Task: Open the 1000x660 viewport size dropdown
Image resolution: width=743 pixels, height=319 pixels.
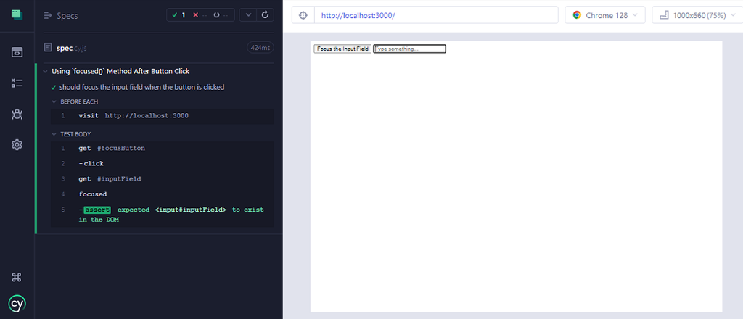Action: tap(697, 15)
